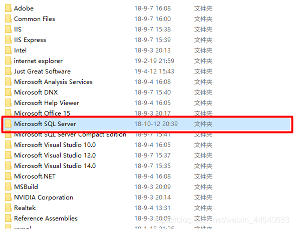Select the Microsoft DNX folder name
The height and width of the screenshot is (229, 294).
pos(36,92)
